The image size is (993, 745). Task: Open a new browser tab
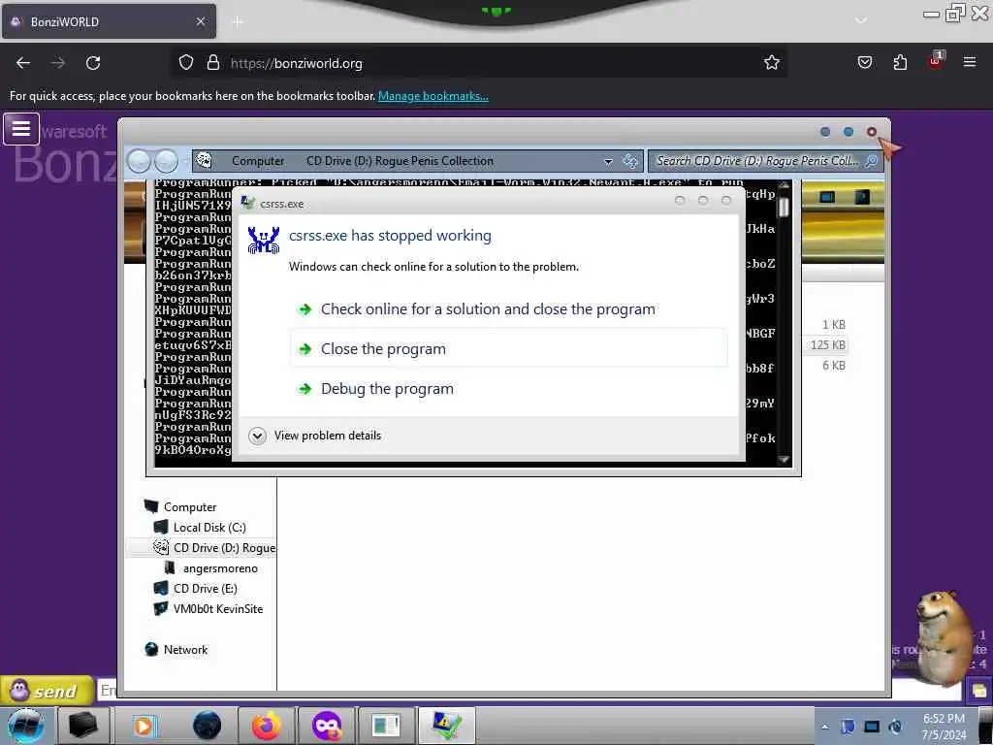tap(237, 22)
